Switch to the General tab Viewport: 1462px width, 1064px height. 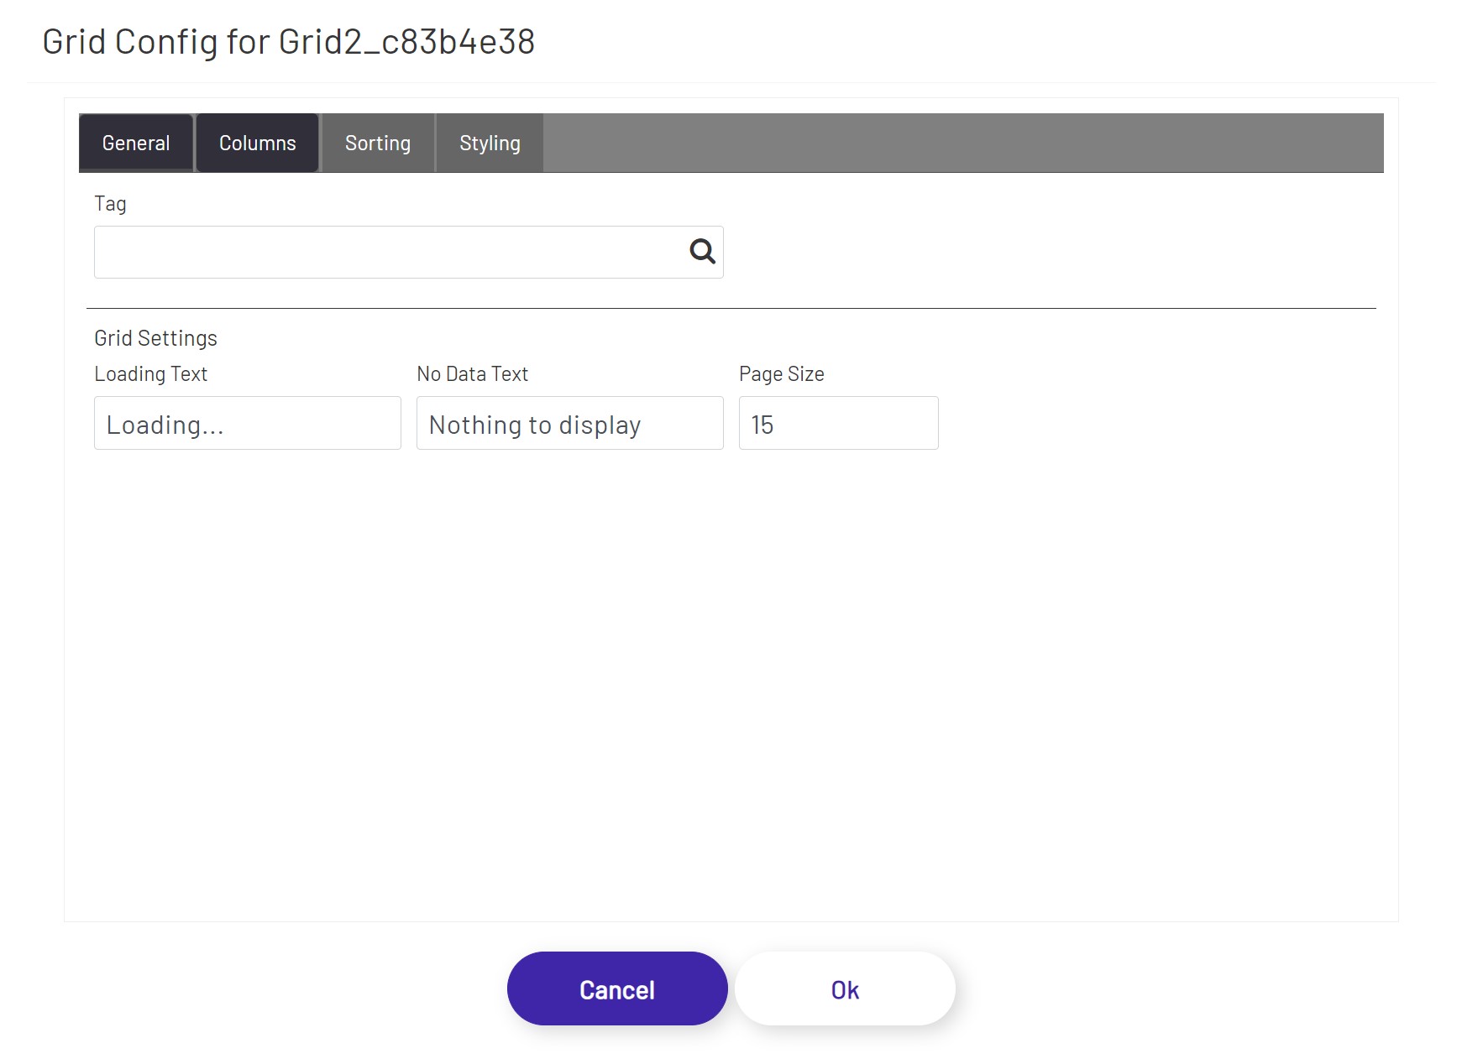135,143
